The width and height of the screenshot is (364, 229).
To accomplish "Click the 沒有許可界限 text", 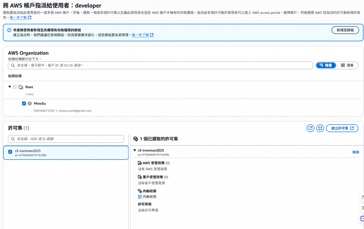I will (x=148, y=210).
